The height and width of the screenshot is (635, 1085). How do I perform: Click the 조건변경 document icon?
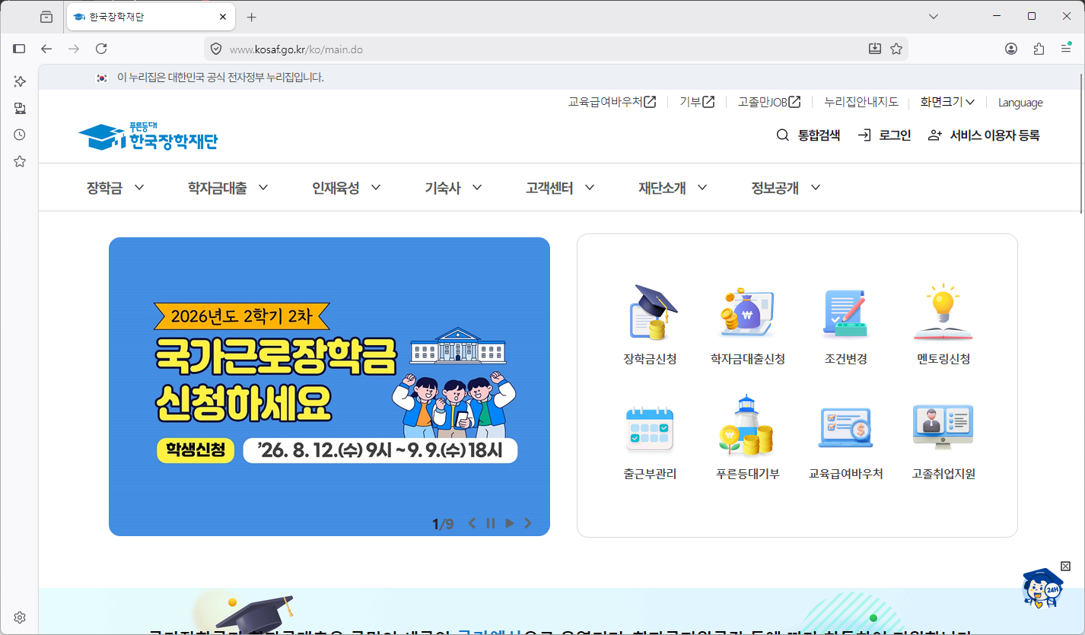(845, 312)
